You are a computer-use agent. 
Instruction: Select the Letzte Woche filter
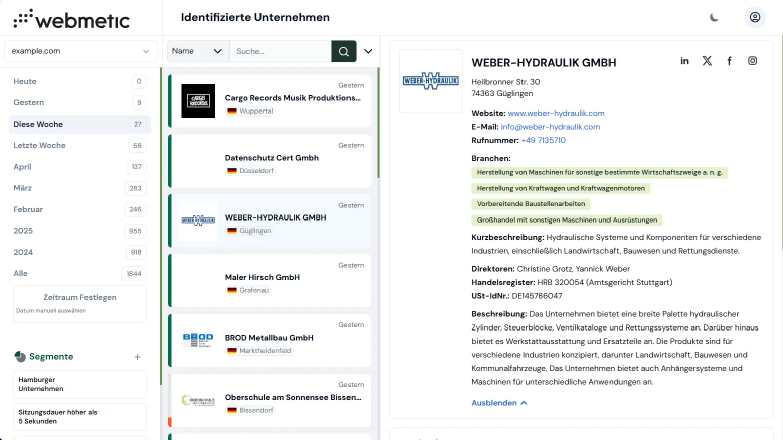pos(79,145)
